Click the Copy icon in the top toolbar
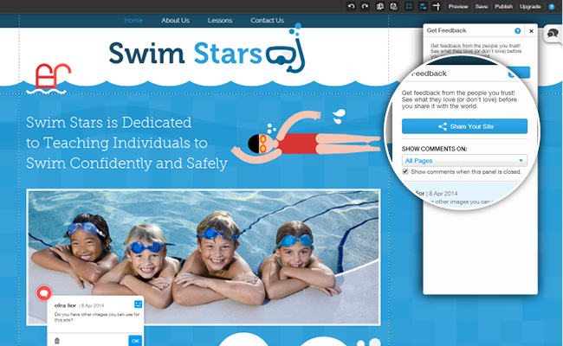This screenshot has height=346, width=563. point(379,6)
